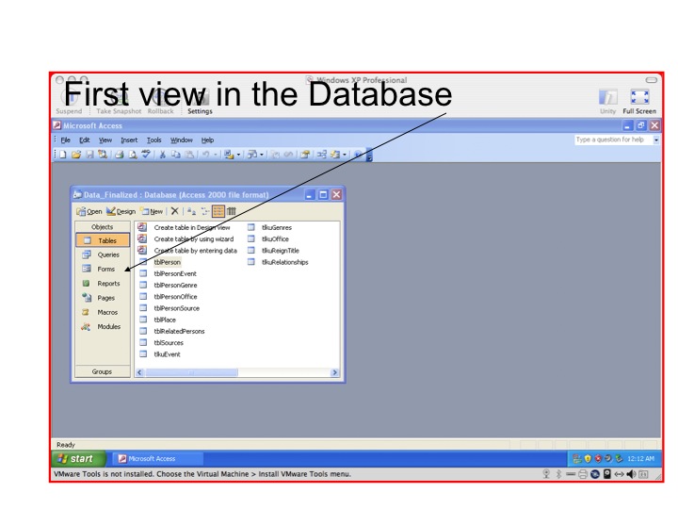Click the Cut scissors icon
Screen dimensions: 678x509
coord(163,155)
